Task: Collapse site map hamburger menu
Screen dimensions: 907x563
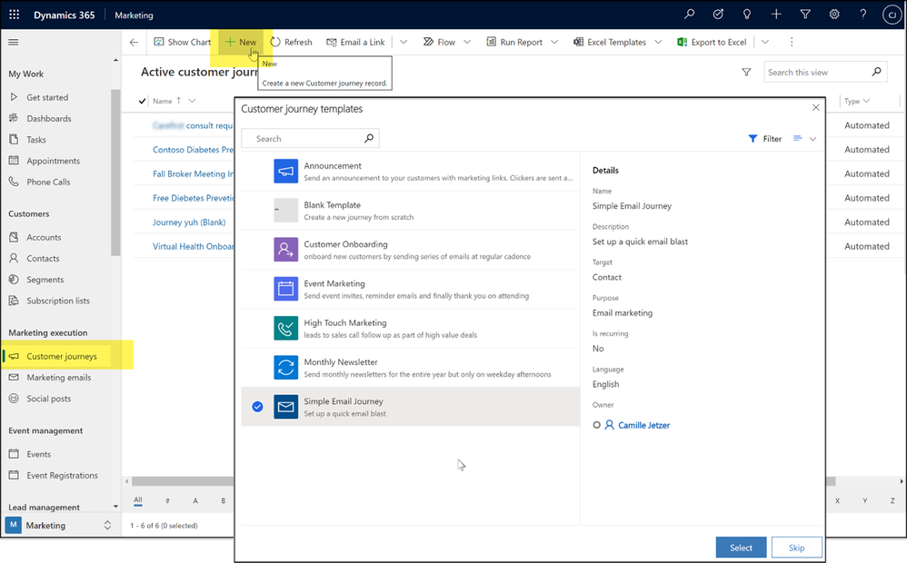Action: click(x=14, y=42)
